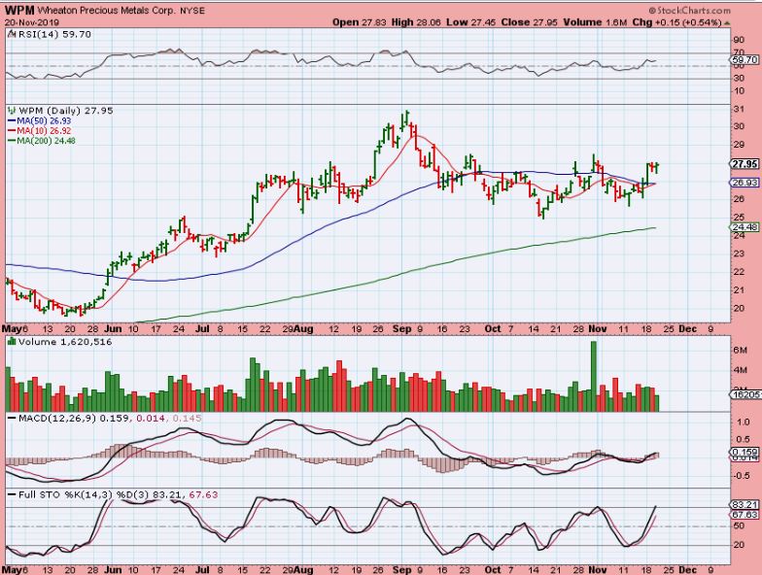Click the MA(50) 26.93 legend text
This screenshot has width=762, height=575.
(44, 120)
